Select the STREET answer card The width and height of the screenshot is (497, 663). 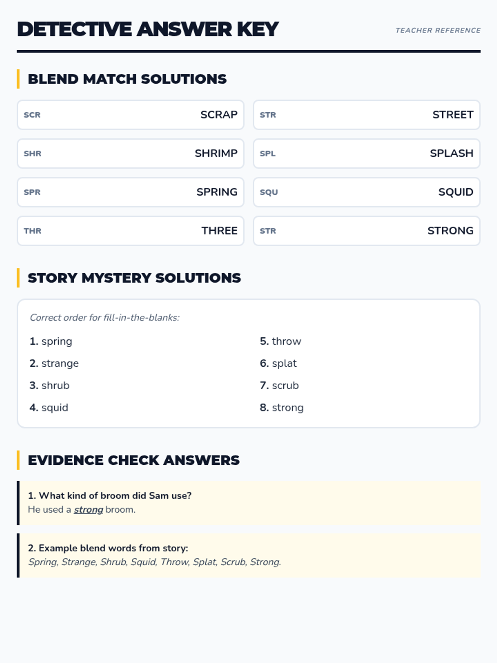(x=367, y=115)
